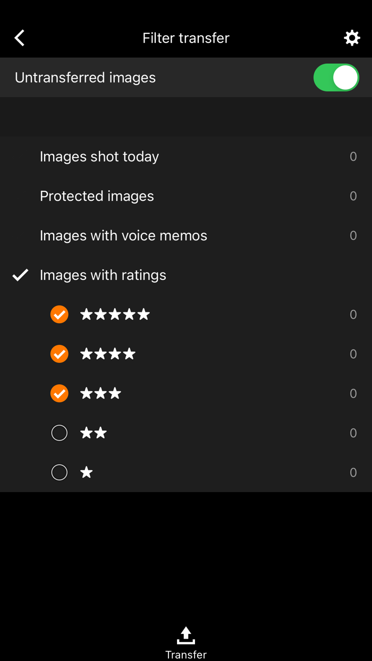Select the Protected images filter
This screenshot has width=372, height=661.
[97, 196]
